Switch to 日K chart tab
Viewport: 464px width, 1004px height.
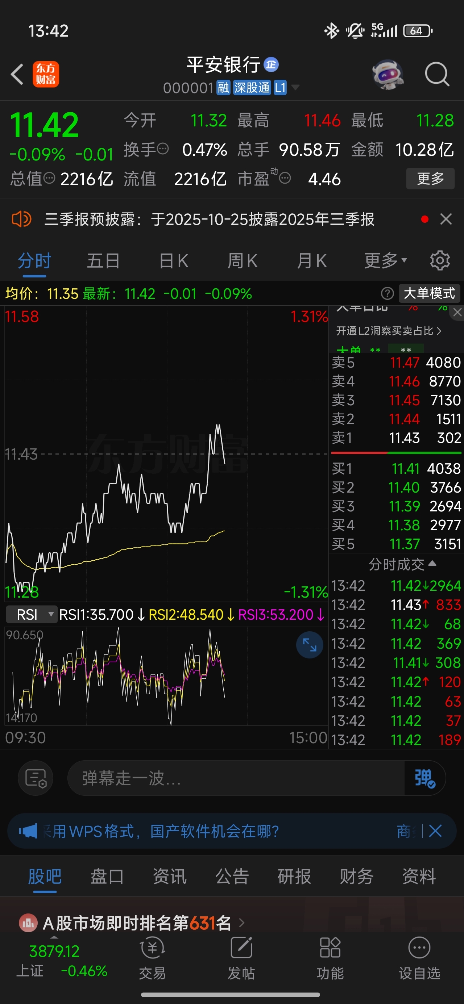click(x=174, y=261)
